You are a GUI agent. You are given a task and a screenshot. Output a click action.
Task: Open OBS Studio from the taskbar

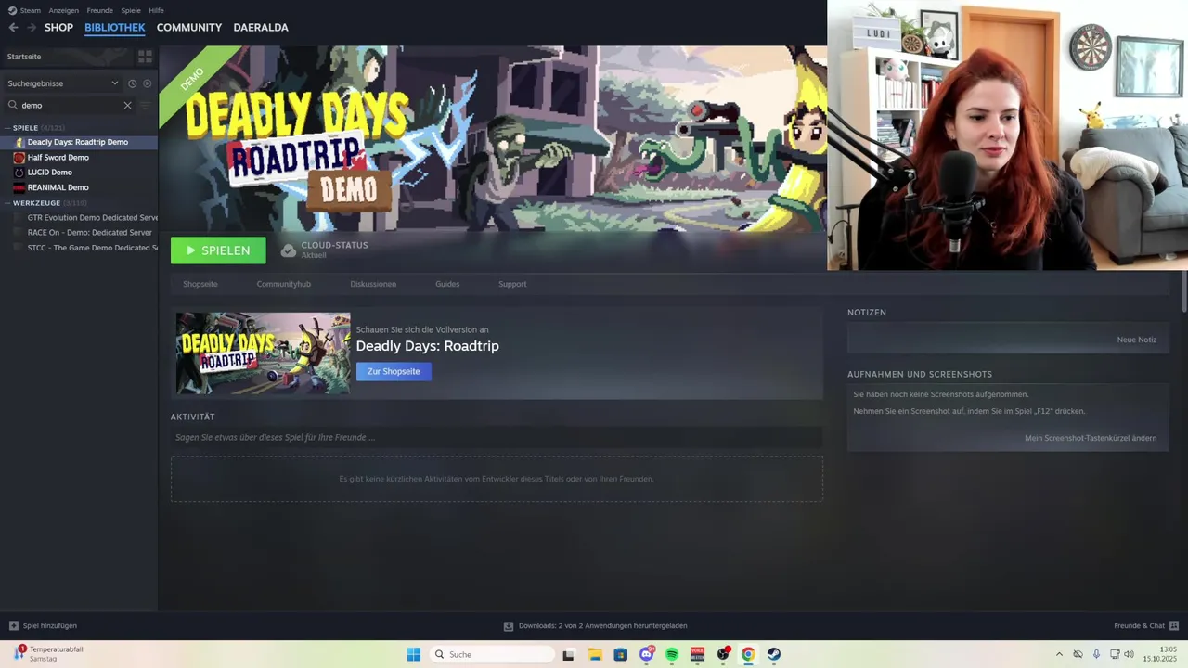point(723,654)
